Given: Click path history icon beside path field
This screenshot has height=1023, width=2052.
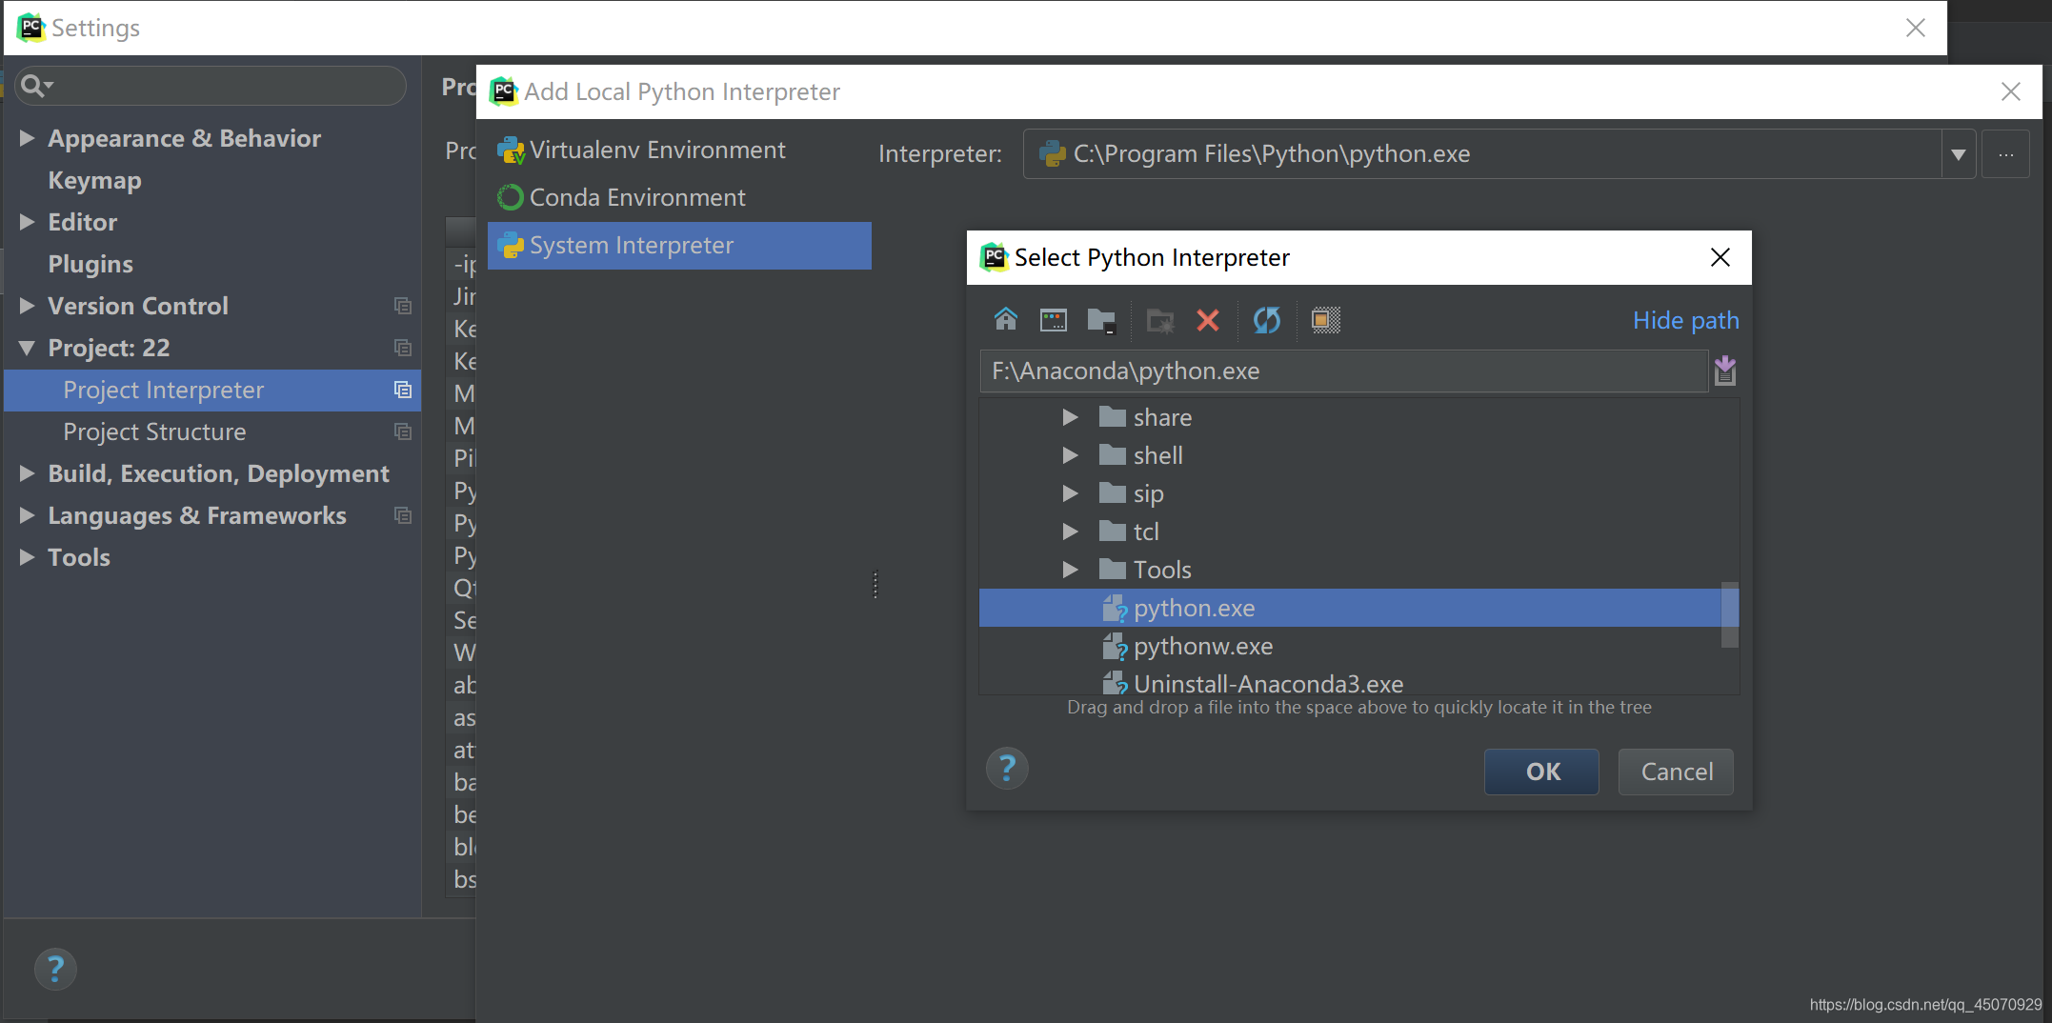Looking at the screenshot, I should pyautogui.click(x=1725, y=371).
